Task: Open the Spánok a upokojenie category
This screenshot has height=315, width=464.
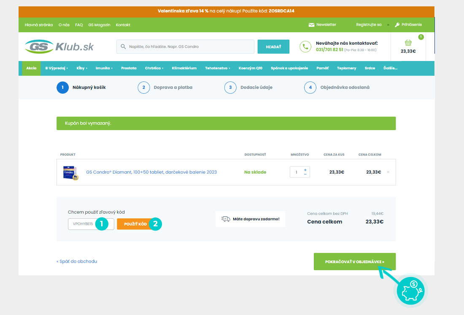Action: [289, 68]
